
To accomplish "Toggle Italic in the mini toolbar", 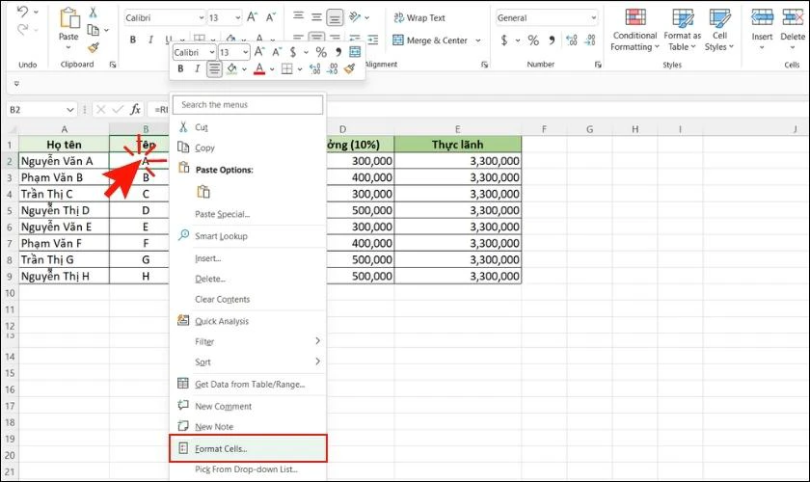I will 197,68.
